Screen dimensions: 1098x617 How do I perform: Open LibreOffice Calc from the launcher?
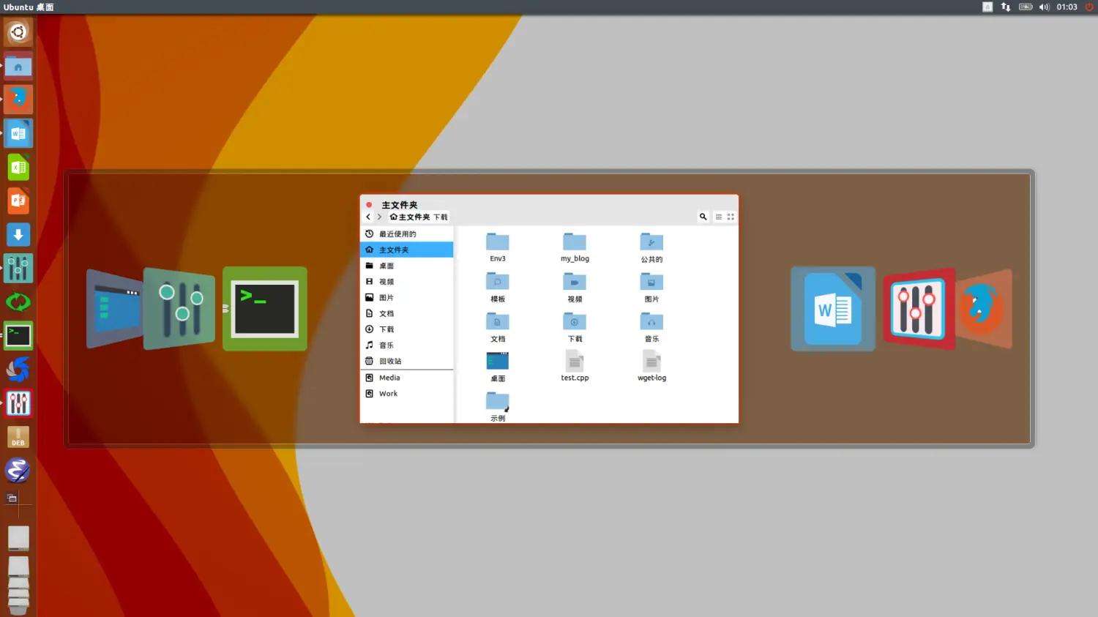18,167
